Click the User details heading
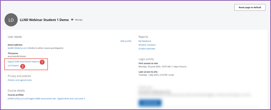The image size is (271, 110). click(x=15, y=37)
